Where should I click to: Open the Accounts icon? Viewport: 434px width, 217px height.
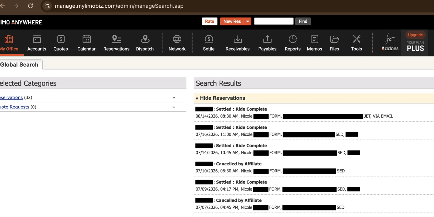pyautogui.click(x=37, y=39)
